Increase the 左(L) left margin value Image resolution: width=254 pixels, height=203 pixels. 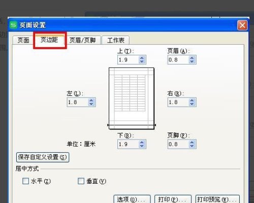click(x=91, y=100)
